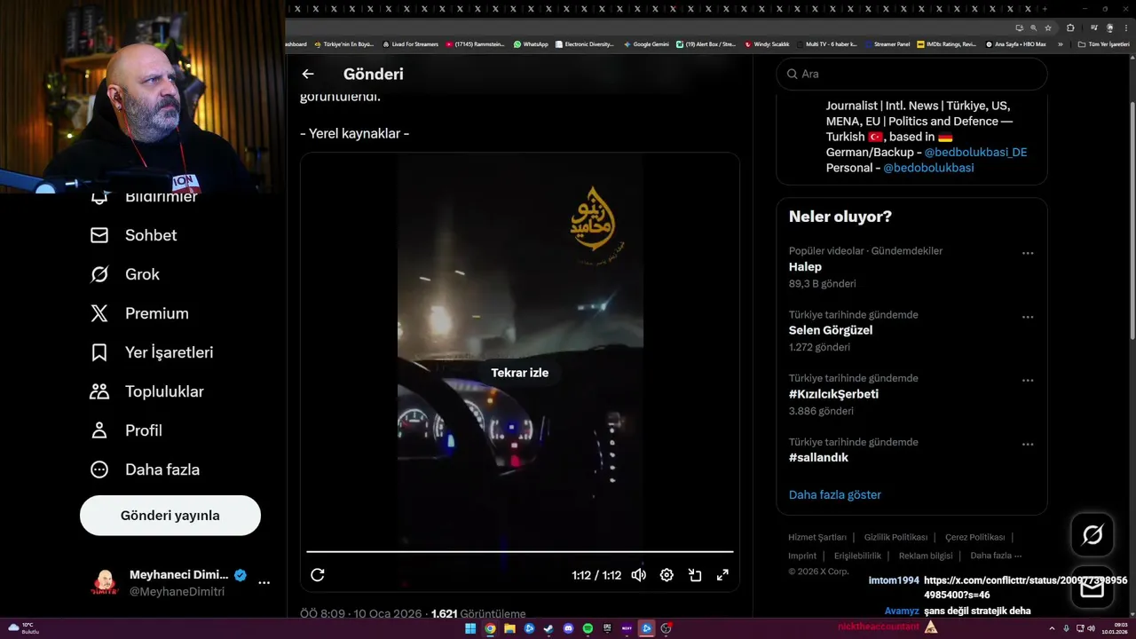The image size is (1136, 639).
Task: Open the floating messages envelope button
Action: click(1093, 588)
